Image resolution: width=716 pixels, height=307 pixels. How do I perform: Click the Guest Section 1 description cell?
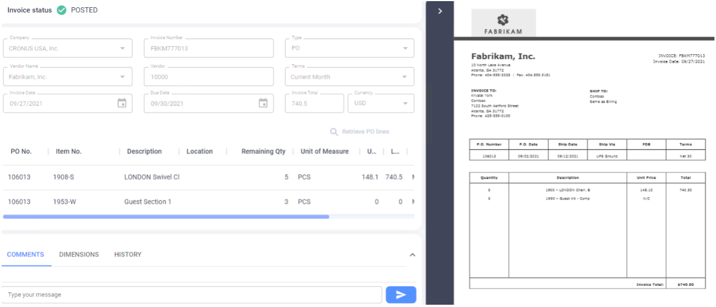pos(148,202)
